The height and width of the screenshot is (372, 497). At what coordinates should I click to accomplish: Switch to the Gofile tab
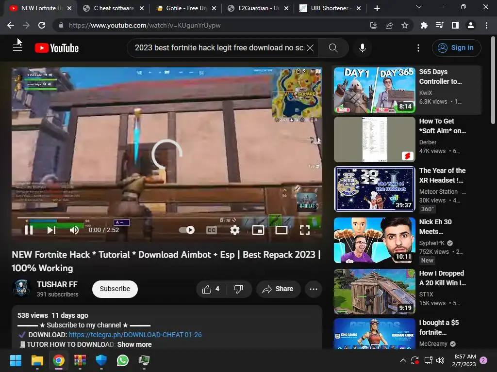click(186, 8)
